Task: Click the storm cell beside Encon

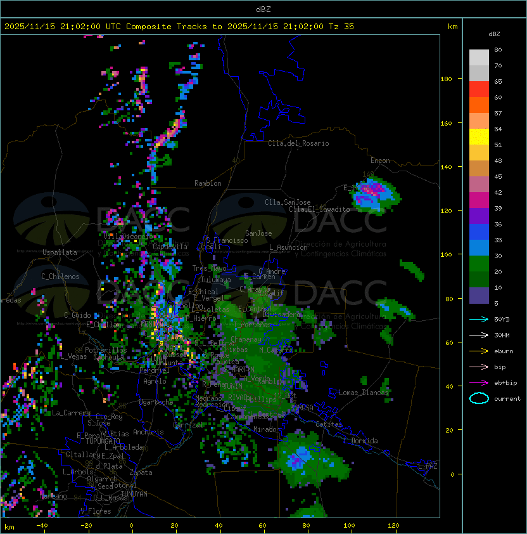Action: tap(376, 195)
